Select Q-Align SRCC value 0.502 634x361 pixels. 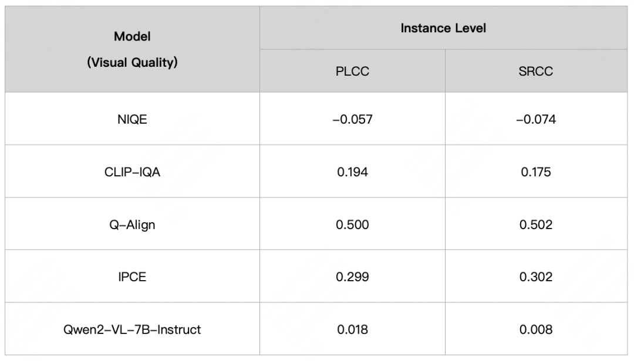[536, 224]
